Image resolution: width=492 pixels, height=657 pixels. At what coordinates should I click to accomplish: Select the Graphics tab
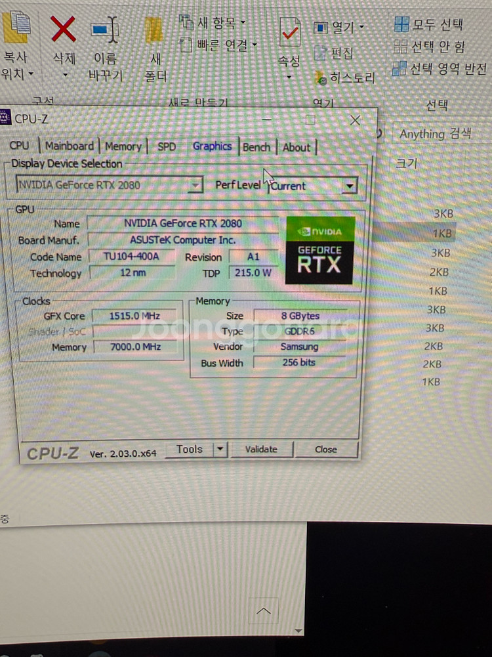tap(212, 146)
